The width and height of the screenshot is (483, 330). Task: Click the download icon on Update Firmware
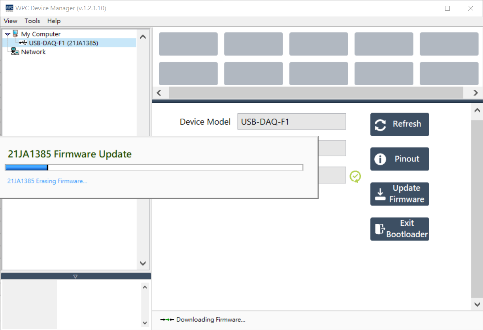(380, 194)
